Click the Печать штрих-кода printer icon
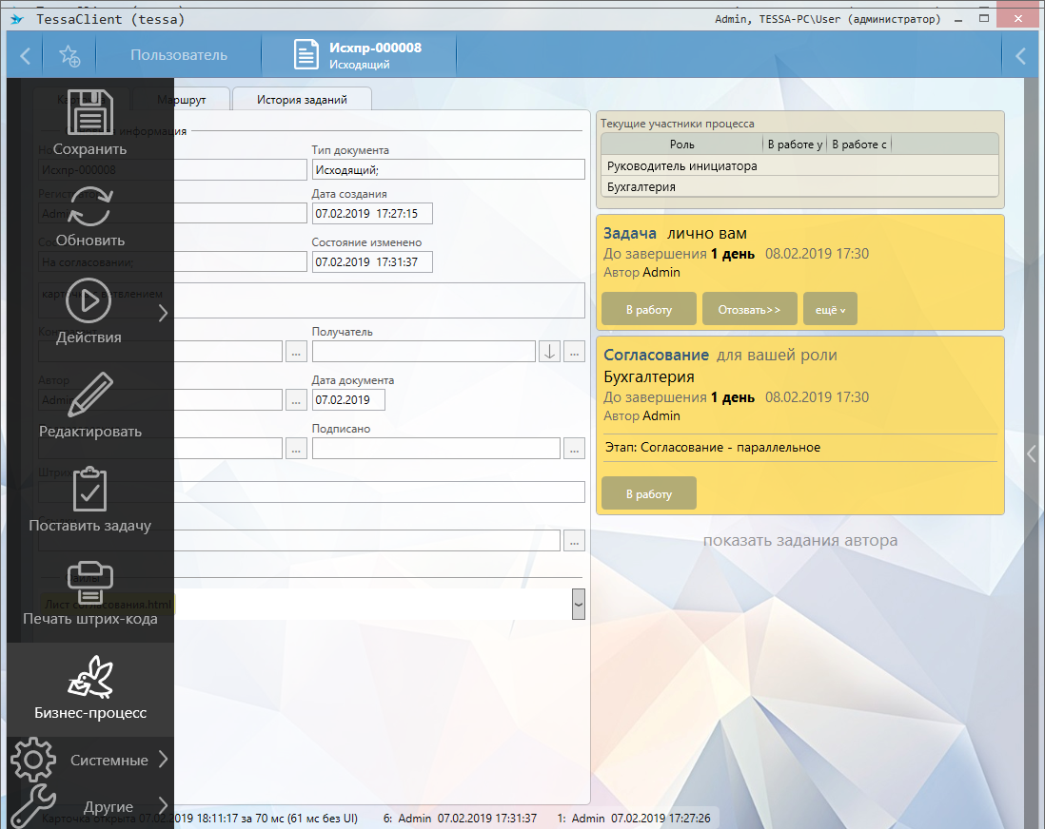Screen dimensions: 1045x829 90,583
